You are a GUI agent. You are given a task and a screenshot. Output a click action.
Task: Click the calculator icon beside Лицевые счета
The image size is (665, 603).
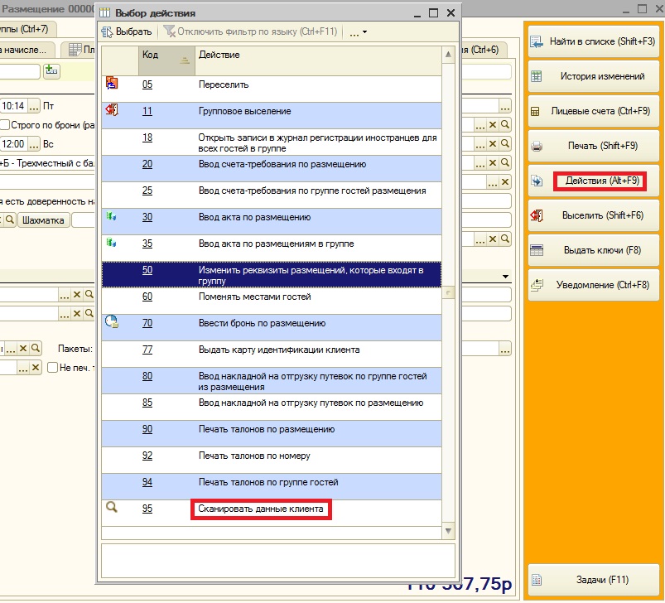pos(536,112)
